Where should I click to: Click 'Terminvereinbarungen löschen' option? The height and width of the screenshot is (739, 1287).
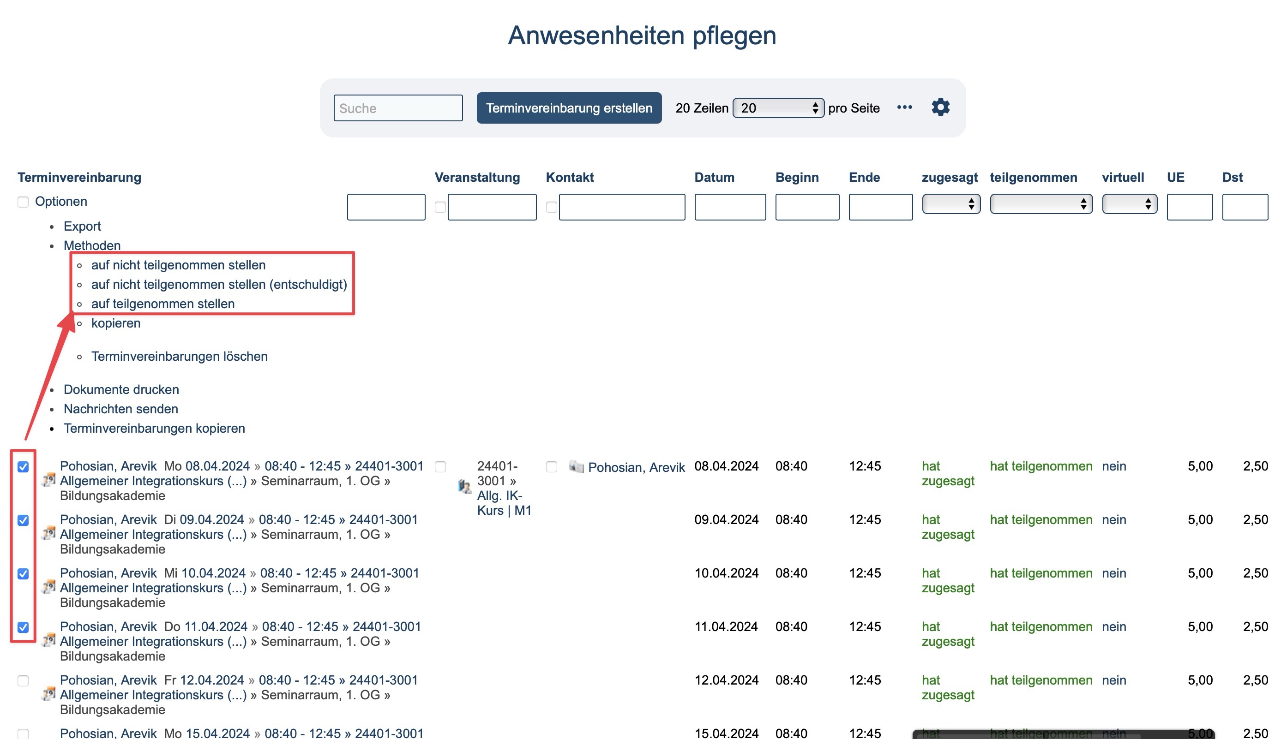(x=179, y=356)
